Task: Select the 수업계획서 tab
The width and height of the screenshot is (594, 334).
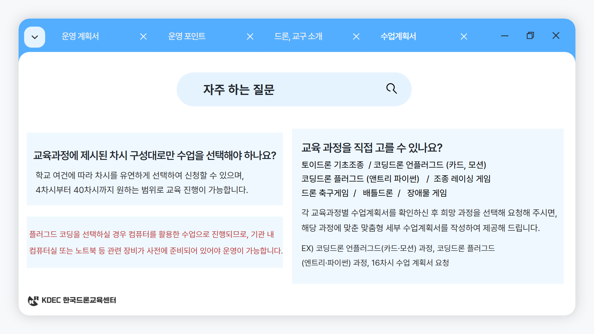Action: (x=398, y=36)
